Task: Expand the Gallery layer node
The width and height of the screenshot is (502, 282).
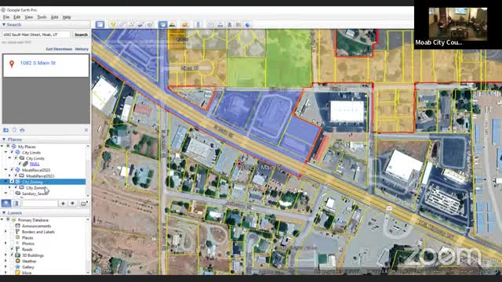Action: 5,267
